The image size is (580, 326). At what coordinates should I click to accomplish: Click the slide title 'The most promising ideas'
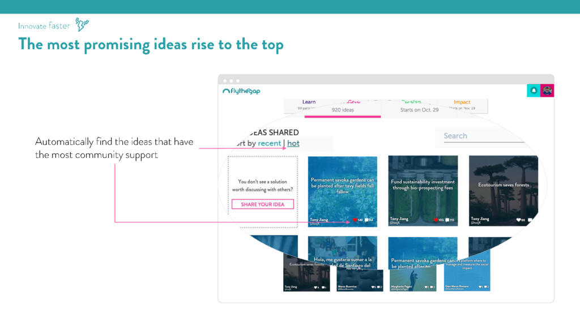(x=151, y=44)
